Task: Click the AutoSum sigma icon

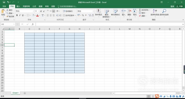Action: 140,10
